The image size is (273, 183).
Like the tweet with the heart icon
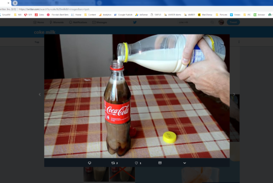coord(136,163)
